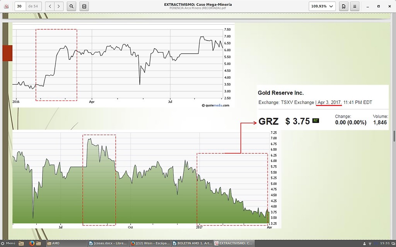
Task: Switch to the Wisin Firefox window
Action: (150, 243)
